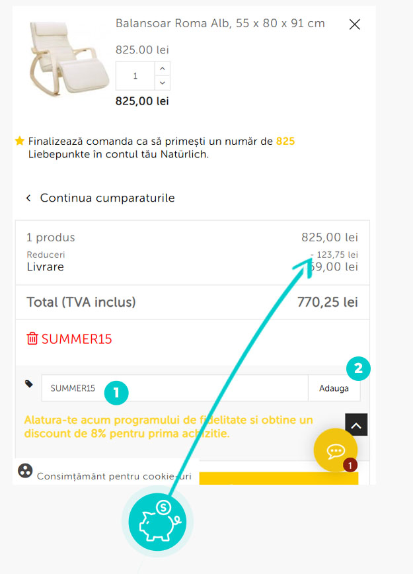The image size is (413, 574).
Task: Click the price tag icon next to coupon field
Action: point(29,384)
